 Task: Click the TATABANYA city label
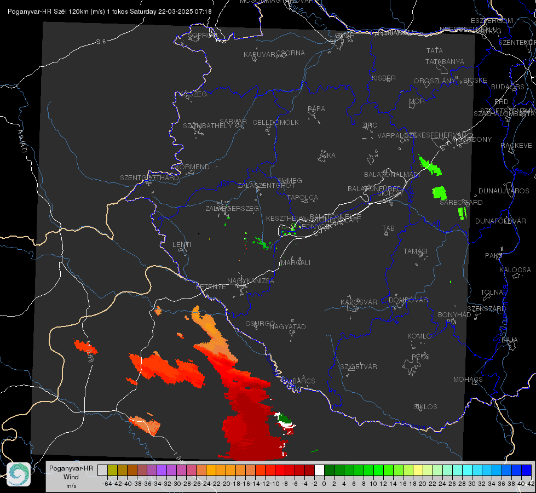(x=445, y=61)
